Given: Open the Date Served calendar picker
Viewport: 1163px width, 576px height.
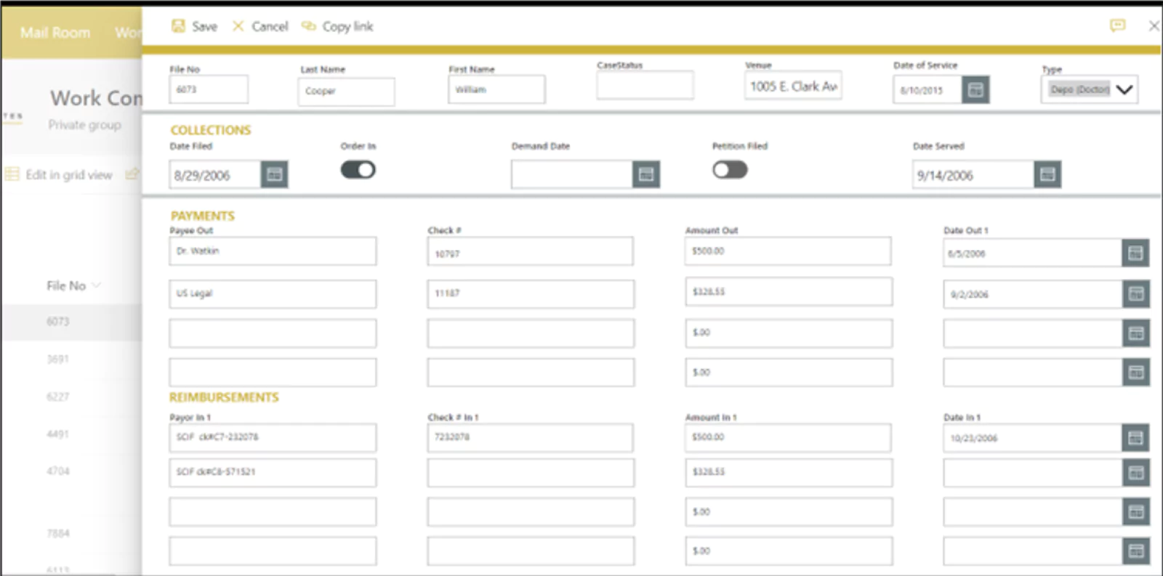Looking at the screenshot, I should (1047, 174).
